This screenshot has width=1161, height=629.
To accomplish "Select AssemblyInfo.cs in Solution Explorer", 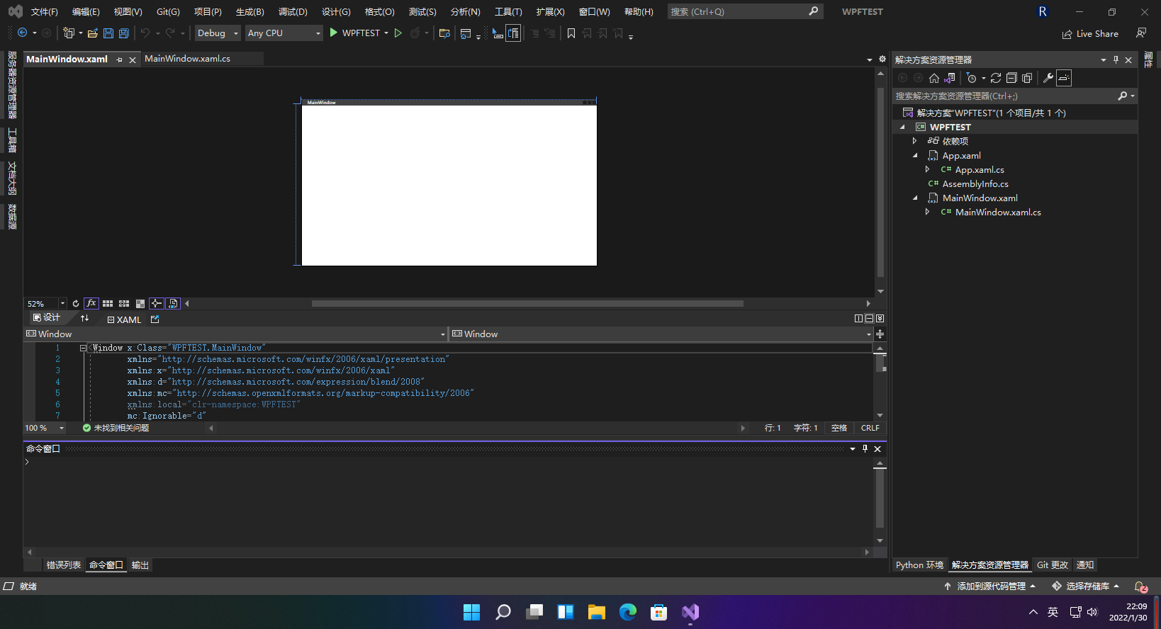I will coord(975,183).
